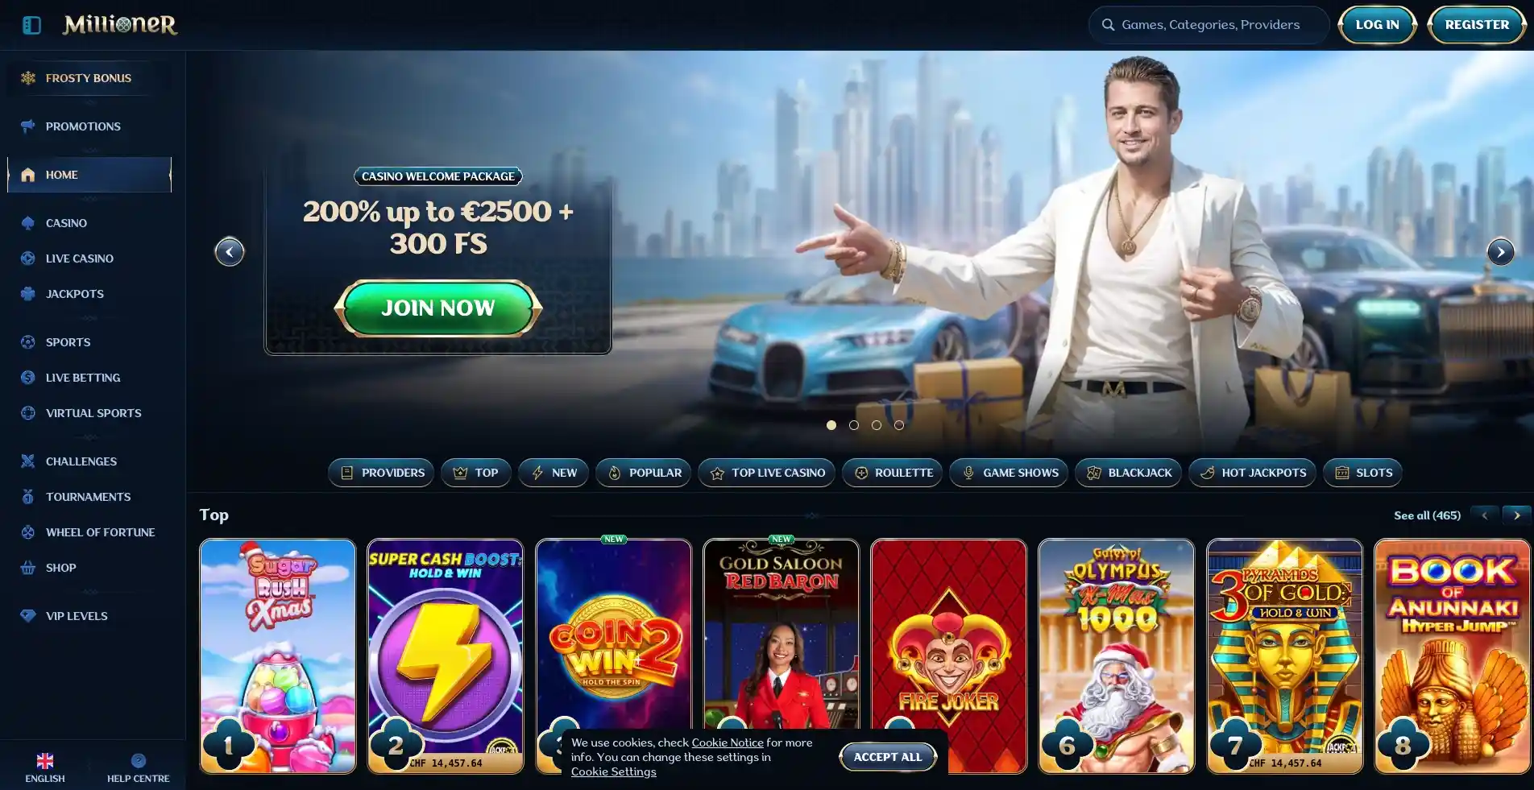This screenshot has height=790, width=1534.
Task: Select the second banner slide dot
Action: coord(854,425)
